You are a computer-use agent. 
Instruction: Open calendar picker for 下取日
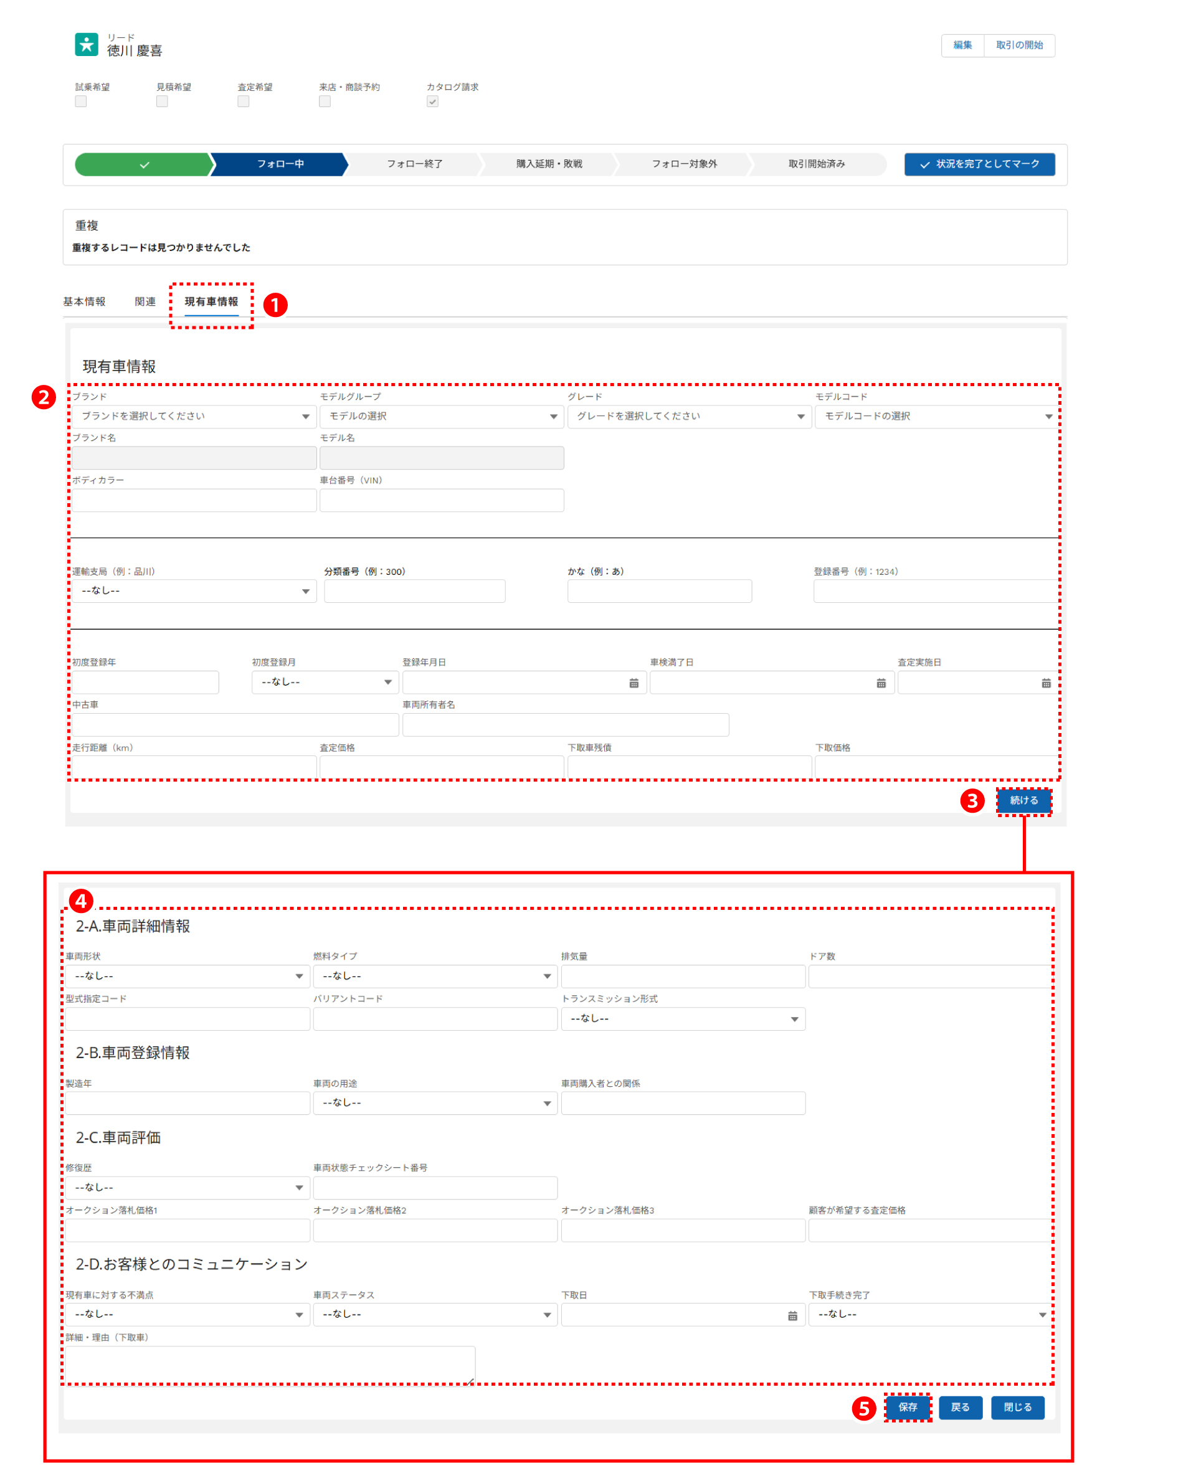792,1315
